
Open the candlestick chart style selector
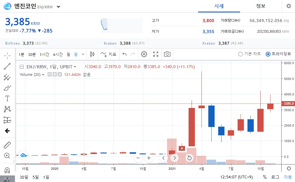click(92, 54)
